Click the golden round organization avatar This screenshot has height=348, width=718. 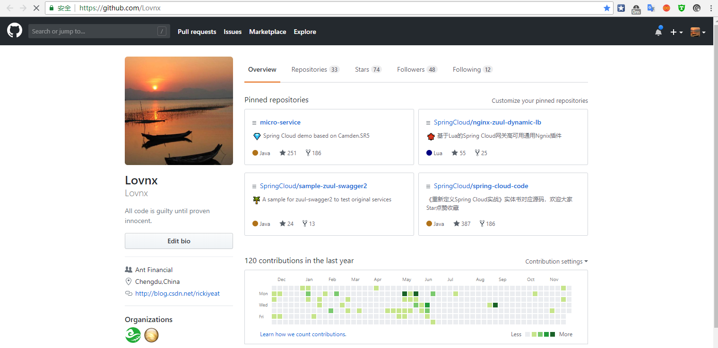pos(151,335)
